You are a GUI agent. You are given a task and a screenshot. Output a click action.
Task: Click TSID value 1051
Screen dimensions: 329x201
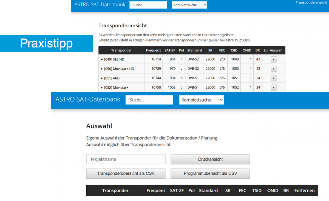click(x=235, y=78)
